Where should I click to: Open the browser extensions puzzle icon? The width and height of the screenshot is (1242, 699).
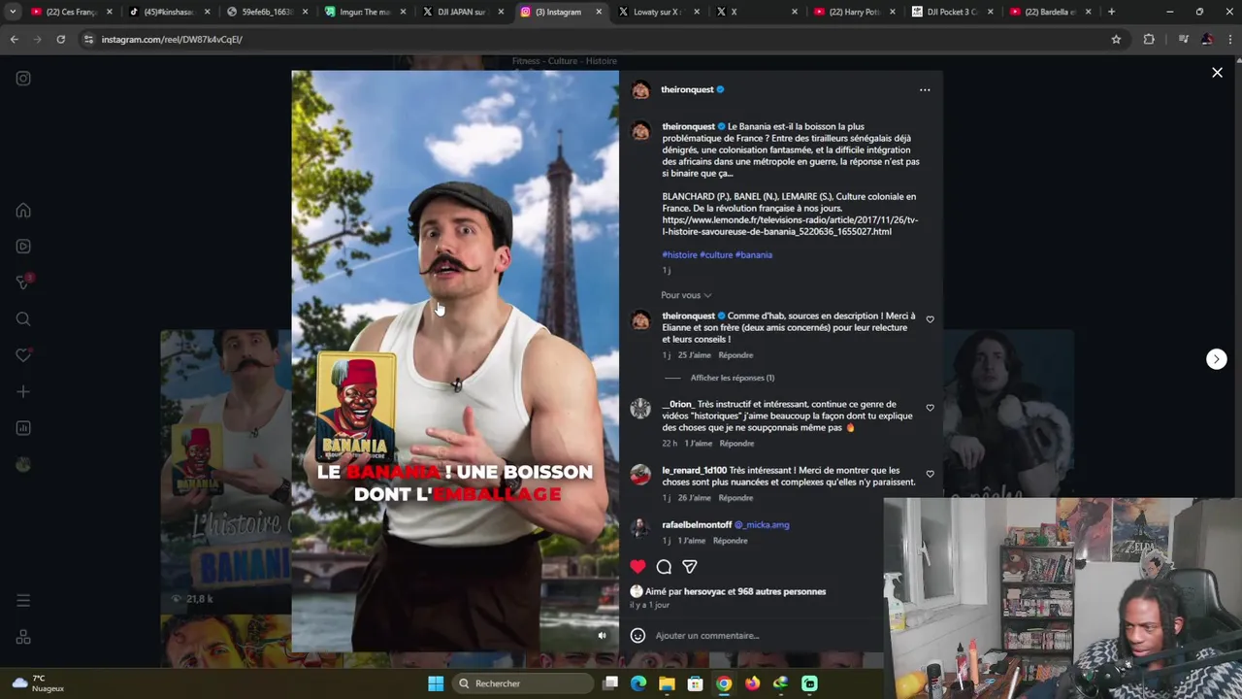click(x=1149, y=39)
